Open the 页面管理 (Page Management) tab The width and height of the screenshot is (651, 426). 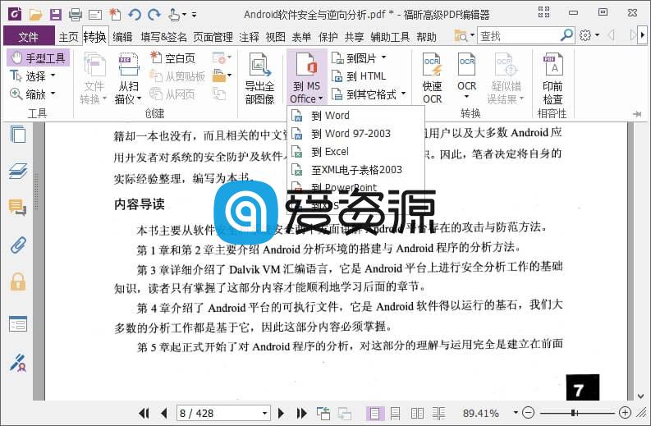213,37
